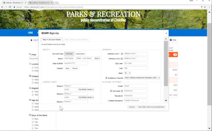
Task: Click Next Step: Other Account Members button
Action: click(x=151, y=107)
